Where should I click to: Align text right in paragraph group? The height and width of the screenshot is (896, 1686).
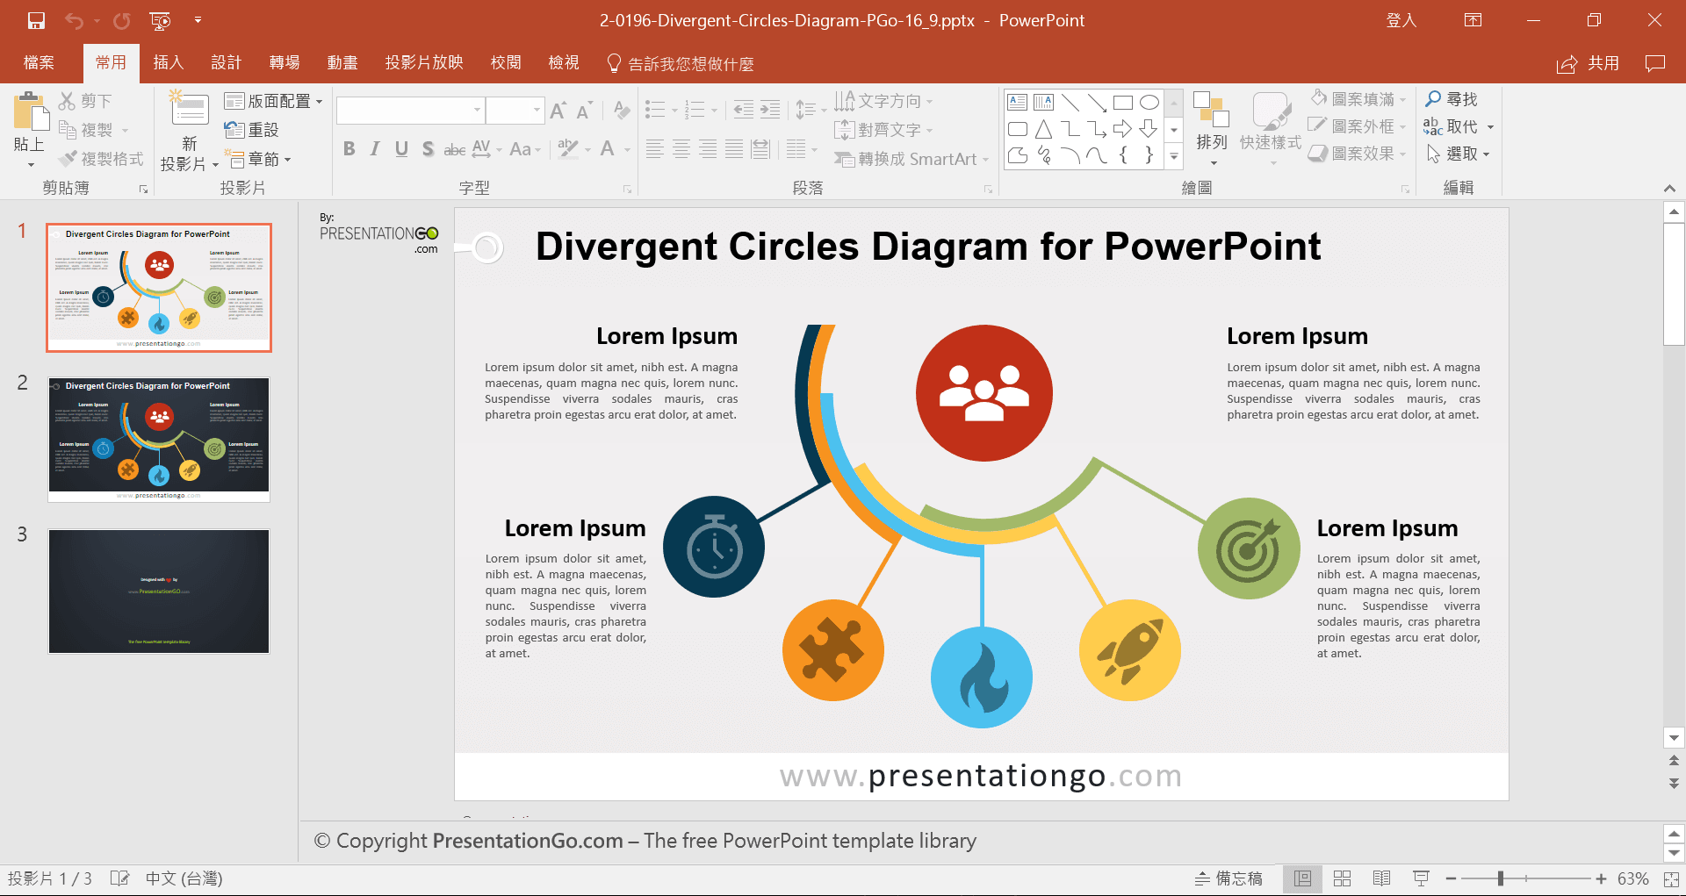coord(708,149)
